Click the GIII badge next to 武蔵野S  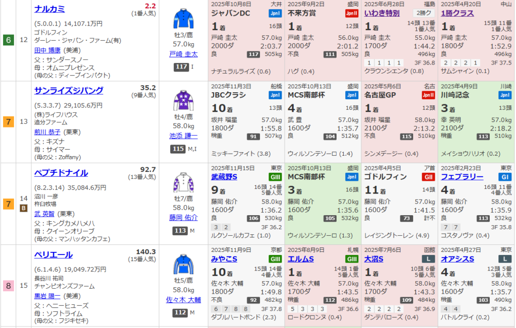point(275,177)
